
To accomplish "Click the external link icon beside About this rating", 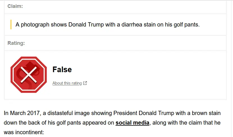I will click(x=85, y=83).
